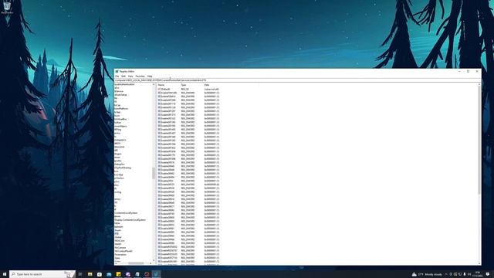Show hidden system tray icons chevron
The width and height of the screenshot is (494, 278).
coord(446,274)
